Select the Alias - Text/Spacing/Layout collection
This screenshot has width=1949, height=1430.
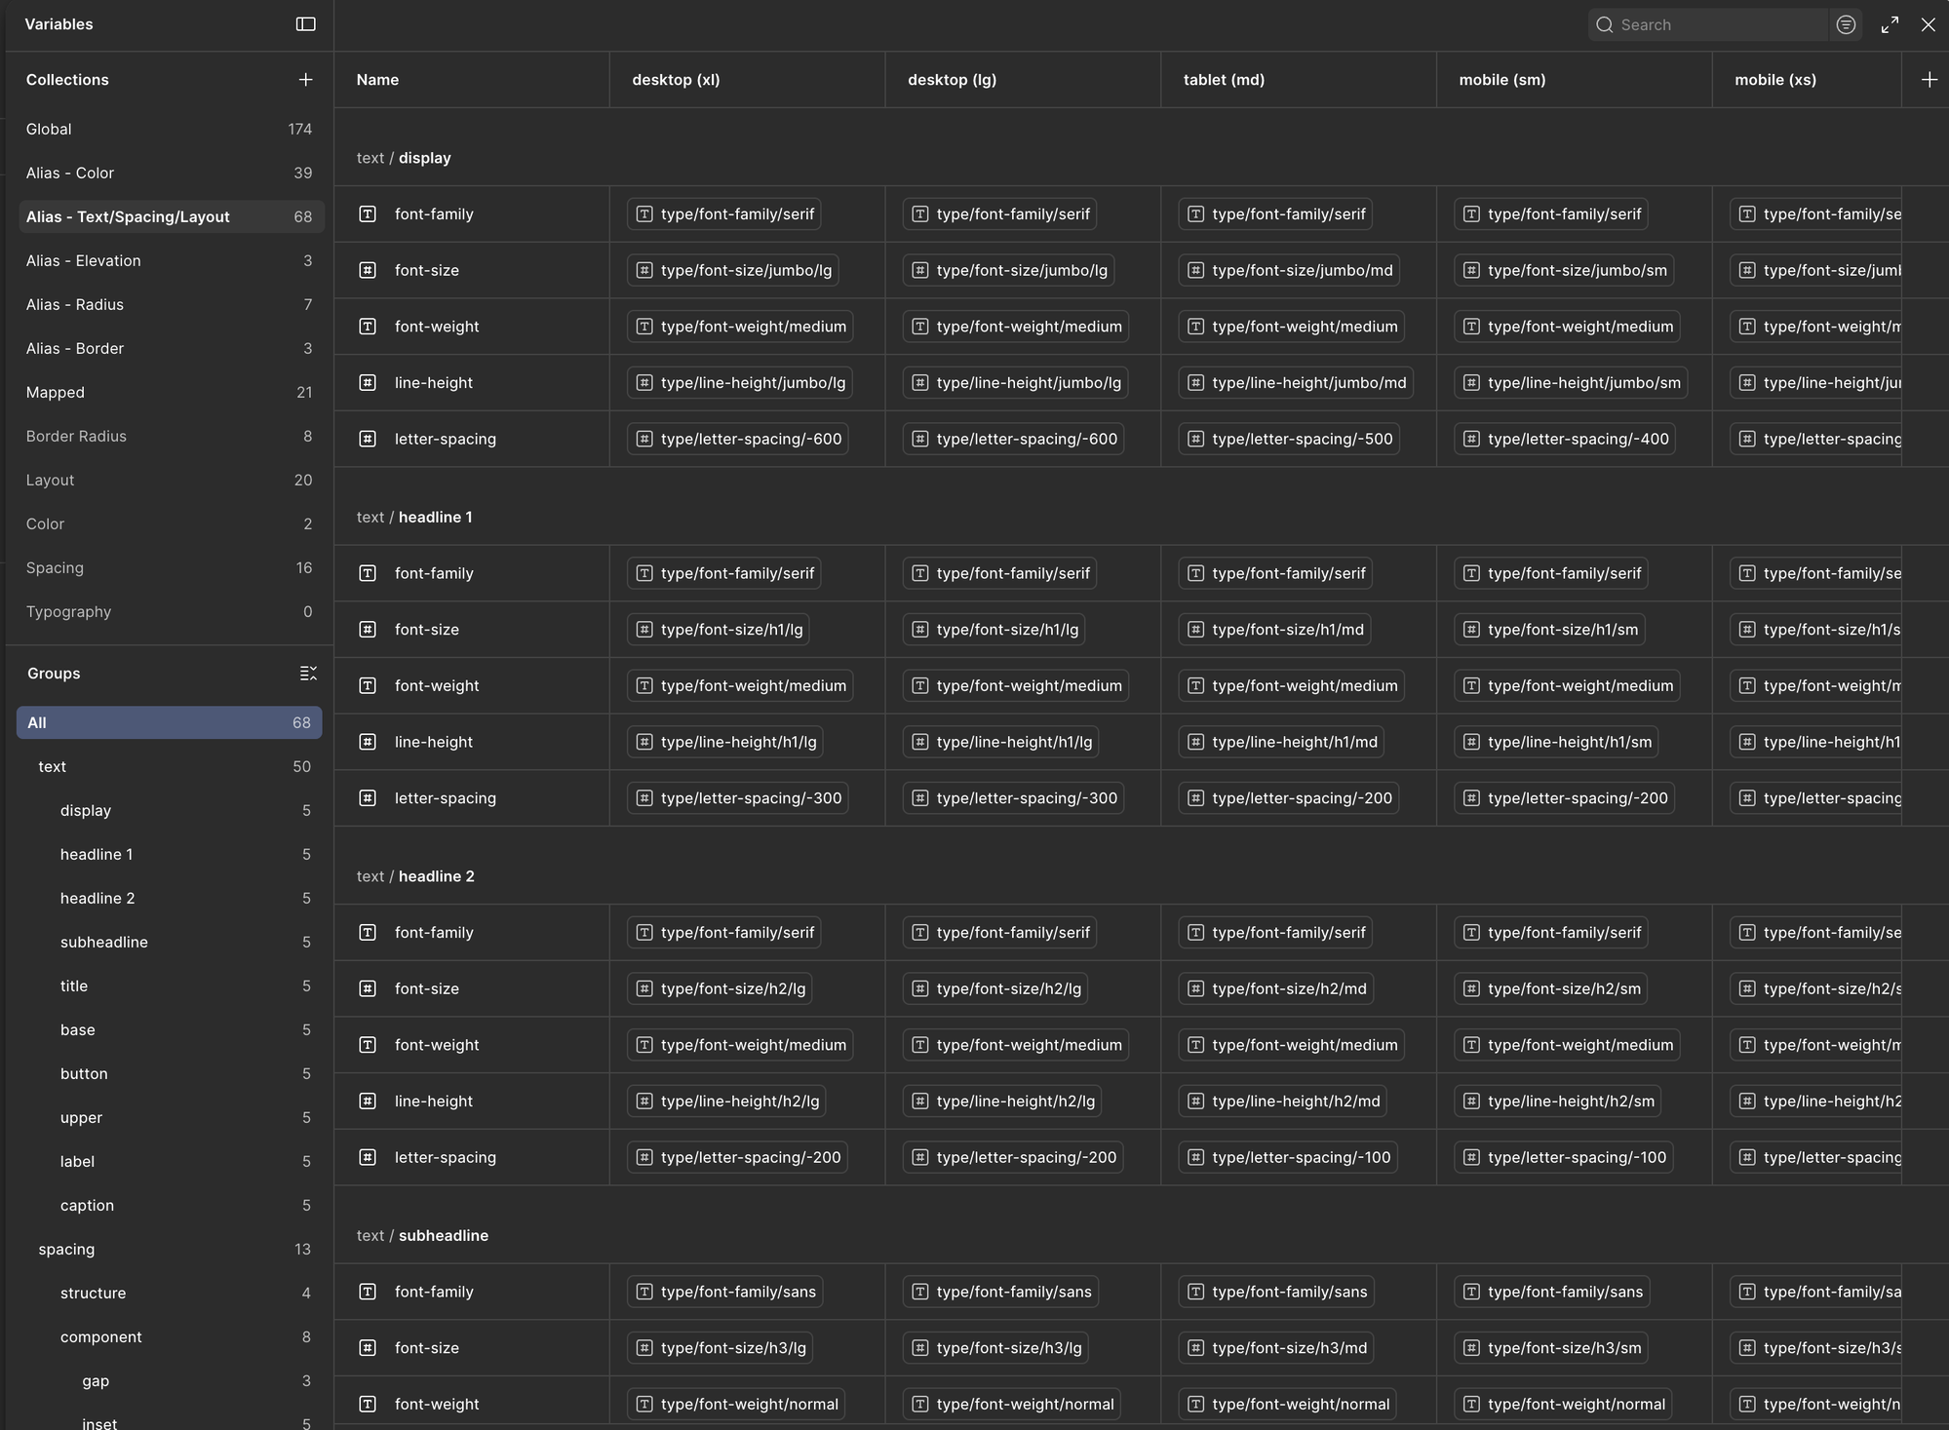[170, 216]
